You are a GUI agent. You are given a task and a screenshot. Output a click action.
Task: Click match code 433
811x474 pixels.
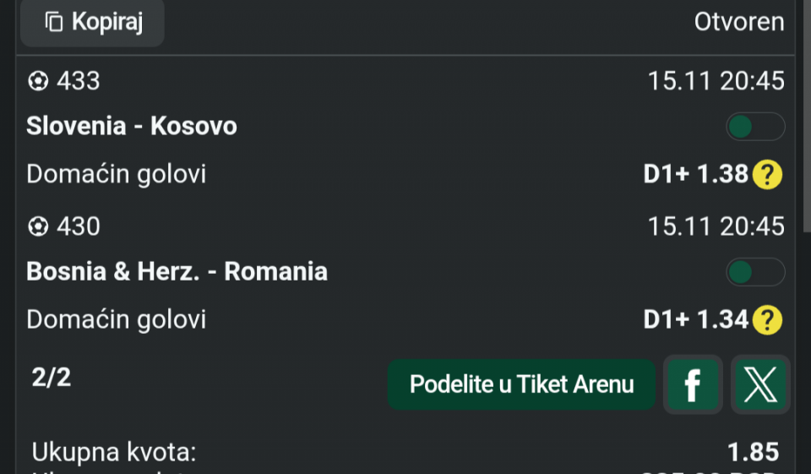pos(79,81)
